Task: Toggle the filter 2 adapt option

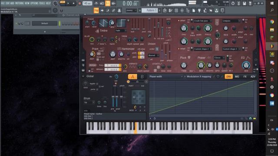Action: coord(179,49)
